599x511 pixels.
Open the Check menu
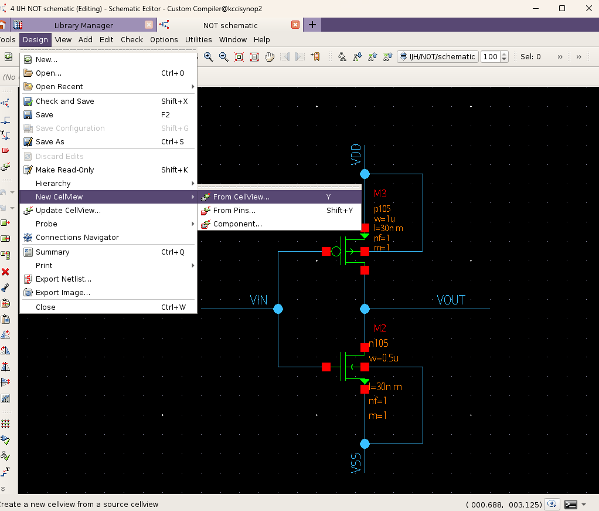pos(132,40)
